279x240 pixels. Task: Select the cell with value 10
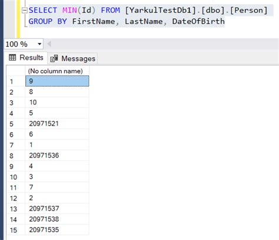(57, 102)
